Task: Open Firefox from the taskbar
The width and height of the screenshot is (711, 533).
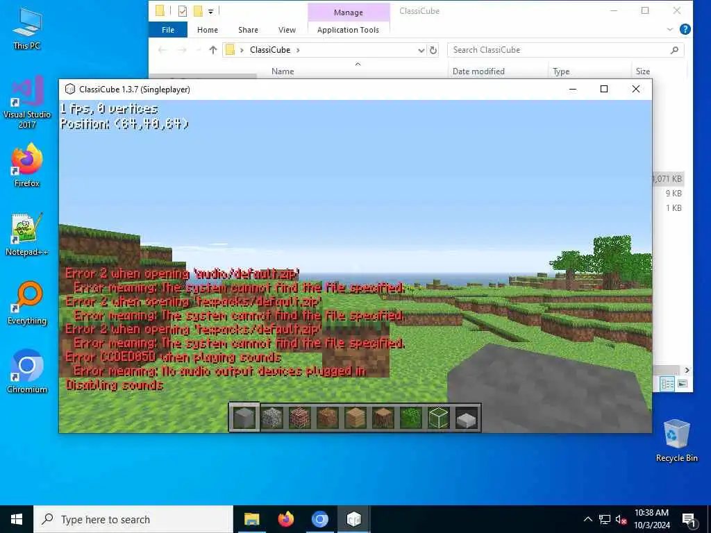Action: click(x=285, y=519)
